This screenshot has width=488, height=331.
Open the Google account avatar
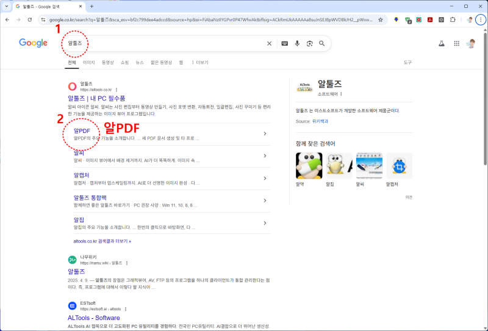pyautogui.click(x=471, y=43)
